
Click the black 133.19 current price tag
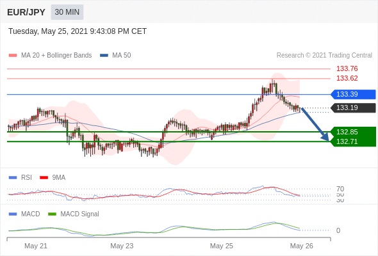[353, 108]
